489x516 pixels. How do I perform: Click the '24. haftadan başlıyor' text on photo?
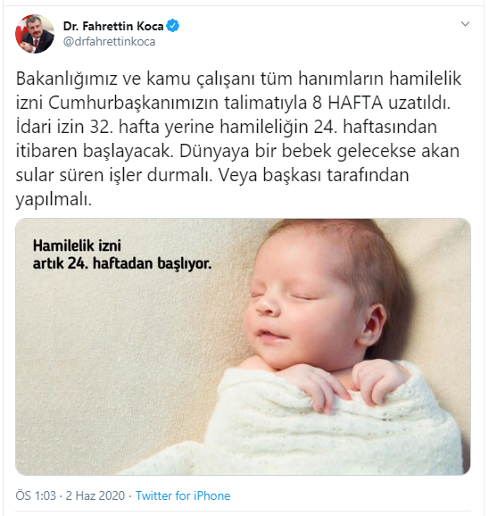[139, 263]
